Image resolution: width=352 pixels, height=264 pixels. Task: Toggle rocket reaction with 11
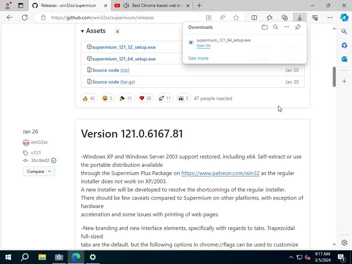(165, 98)
